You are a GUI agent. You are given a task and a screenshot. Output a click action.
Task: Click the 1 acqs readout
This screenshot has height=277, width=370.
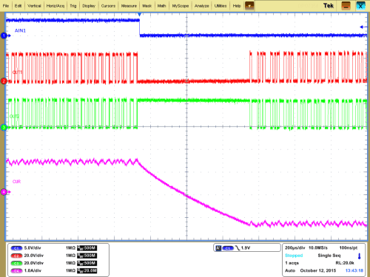[292, 263]
